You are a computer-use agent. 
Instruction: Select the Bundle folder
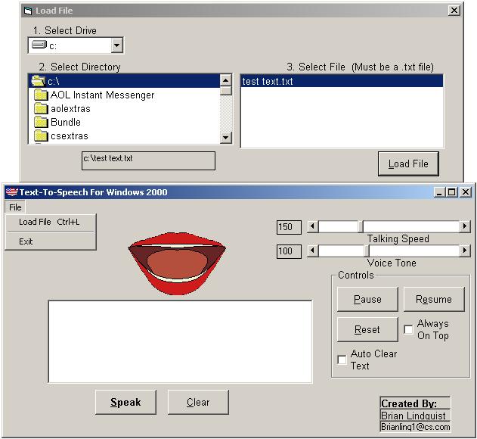(x=66, y=123)
